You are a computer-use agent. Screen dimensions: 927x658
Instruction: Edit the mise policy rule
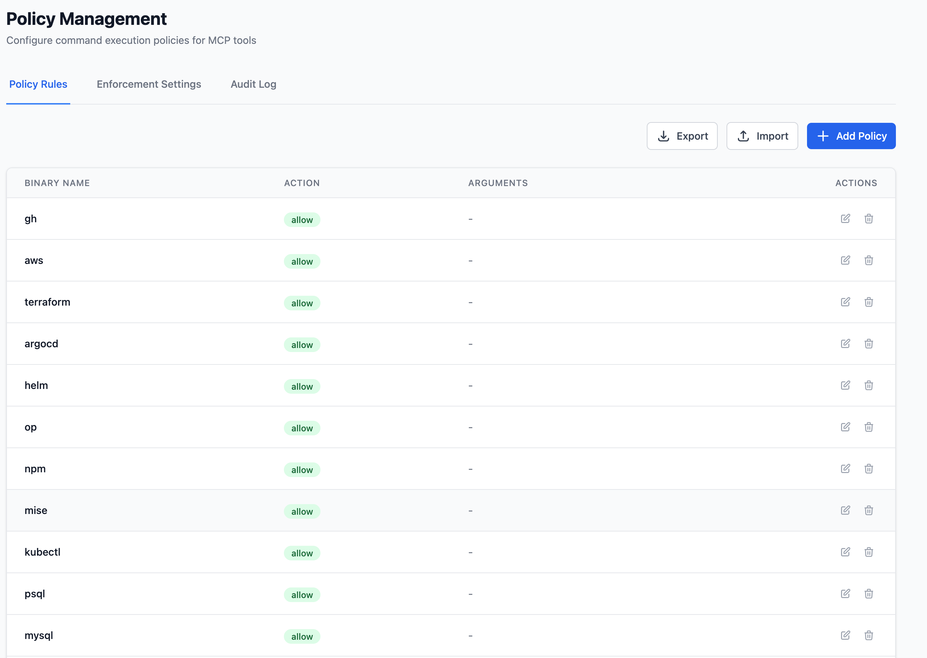coord(845,511)
